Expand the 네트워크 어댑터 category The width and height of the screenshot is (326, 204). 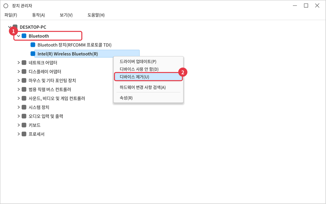click(18, 63)
